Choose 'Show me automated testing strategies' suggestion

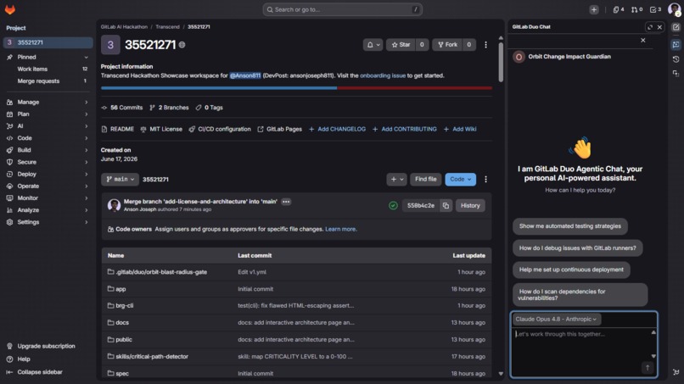coord(569,226)
